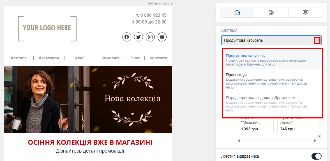Expand the Анотація dropdown chevron

(x=317, y=40)
